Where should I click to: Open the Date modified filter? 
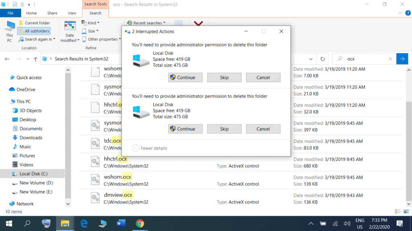(x=70, y=31)
